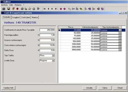Go to the next record

(x=52, y=9)
